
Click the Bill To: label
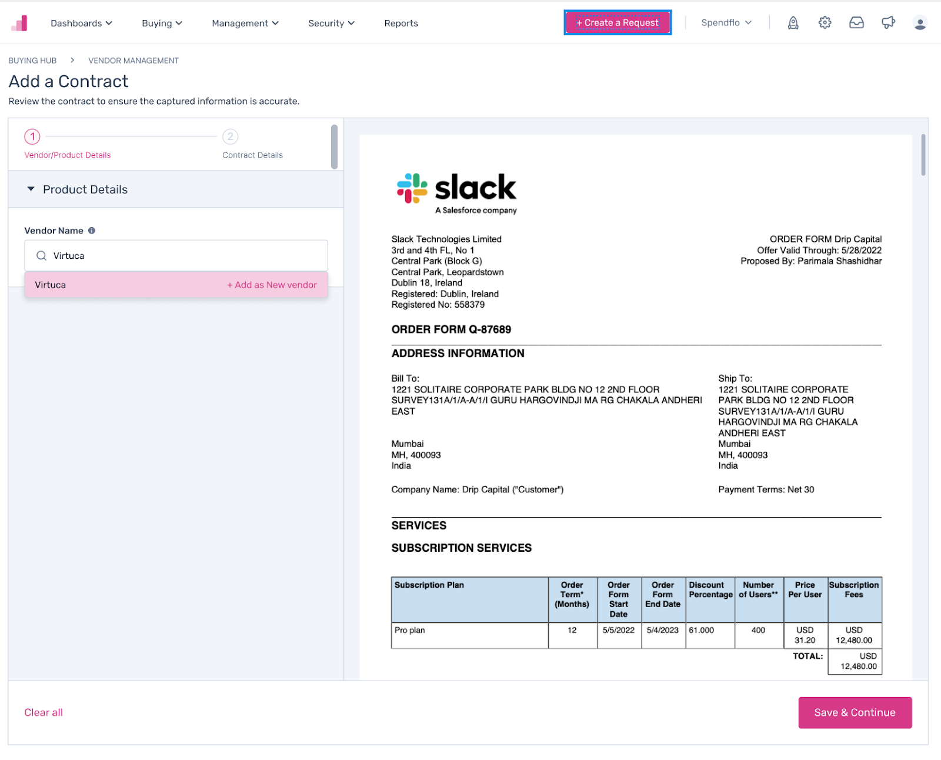pyautogui.click(x=405, y=378)
